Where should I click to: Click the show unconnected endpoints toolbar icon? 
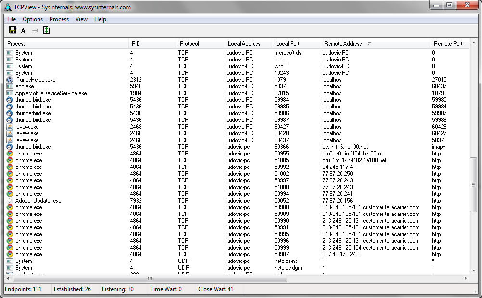(x=35, y=31)
